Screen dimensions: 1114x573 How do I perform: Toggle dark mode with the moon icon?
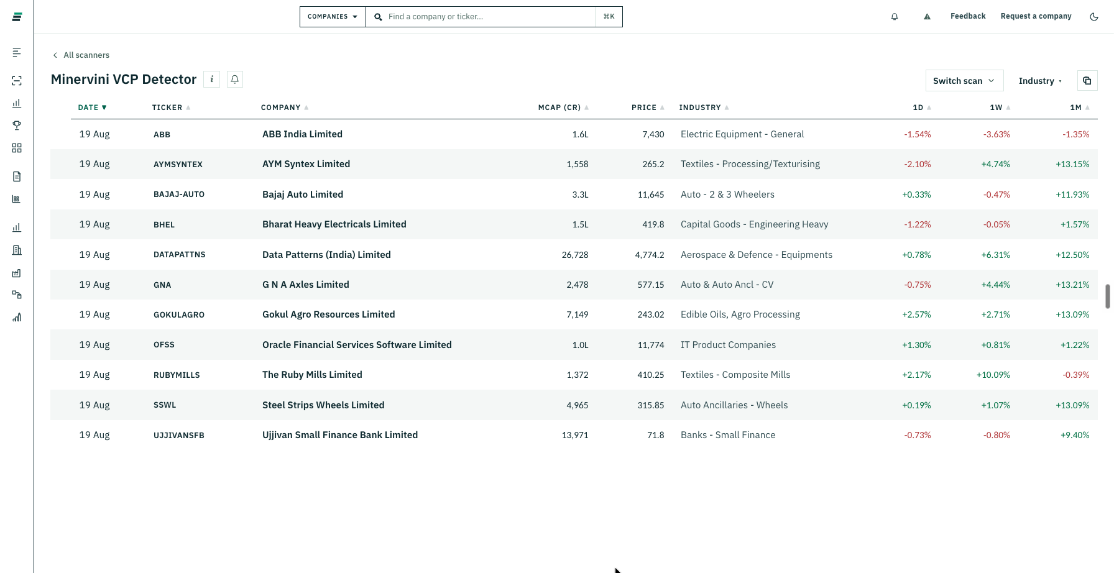[x=1094, y=17]
